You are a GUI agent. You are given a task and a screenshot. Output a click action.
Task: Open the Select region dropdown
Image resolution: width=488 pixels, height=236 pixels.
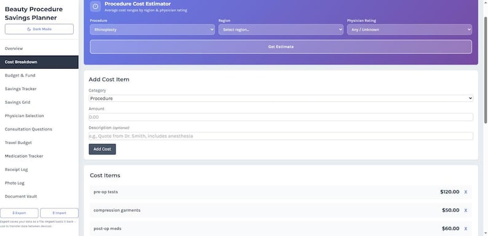[x=281, y=30]
